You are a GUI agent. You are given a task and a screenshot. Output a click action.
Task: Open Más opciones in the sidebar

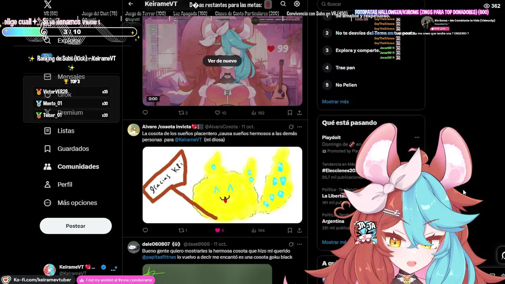tap(70, 203)
